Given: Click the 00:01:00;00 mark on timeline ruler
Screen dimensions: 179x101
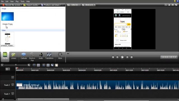Looking at the screenshot, I should click(114, 70).
